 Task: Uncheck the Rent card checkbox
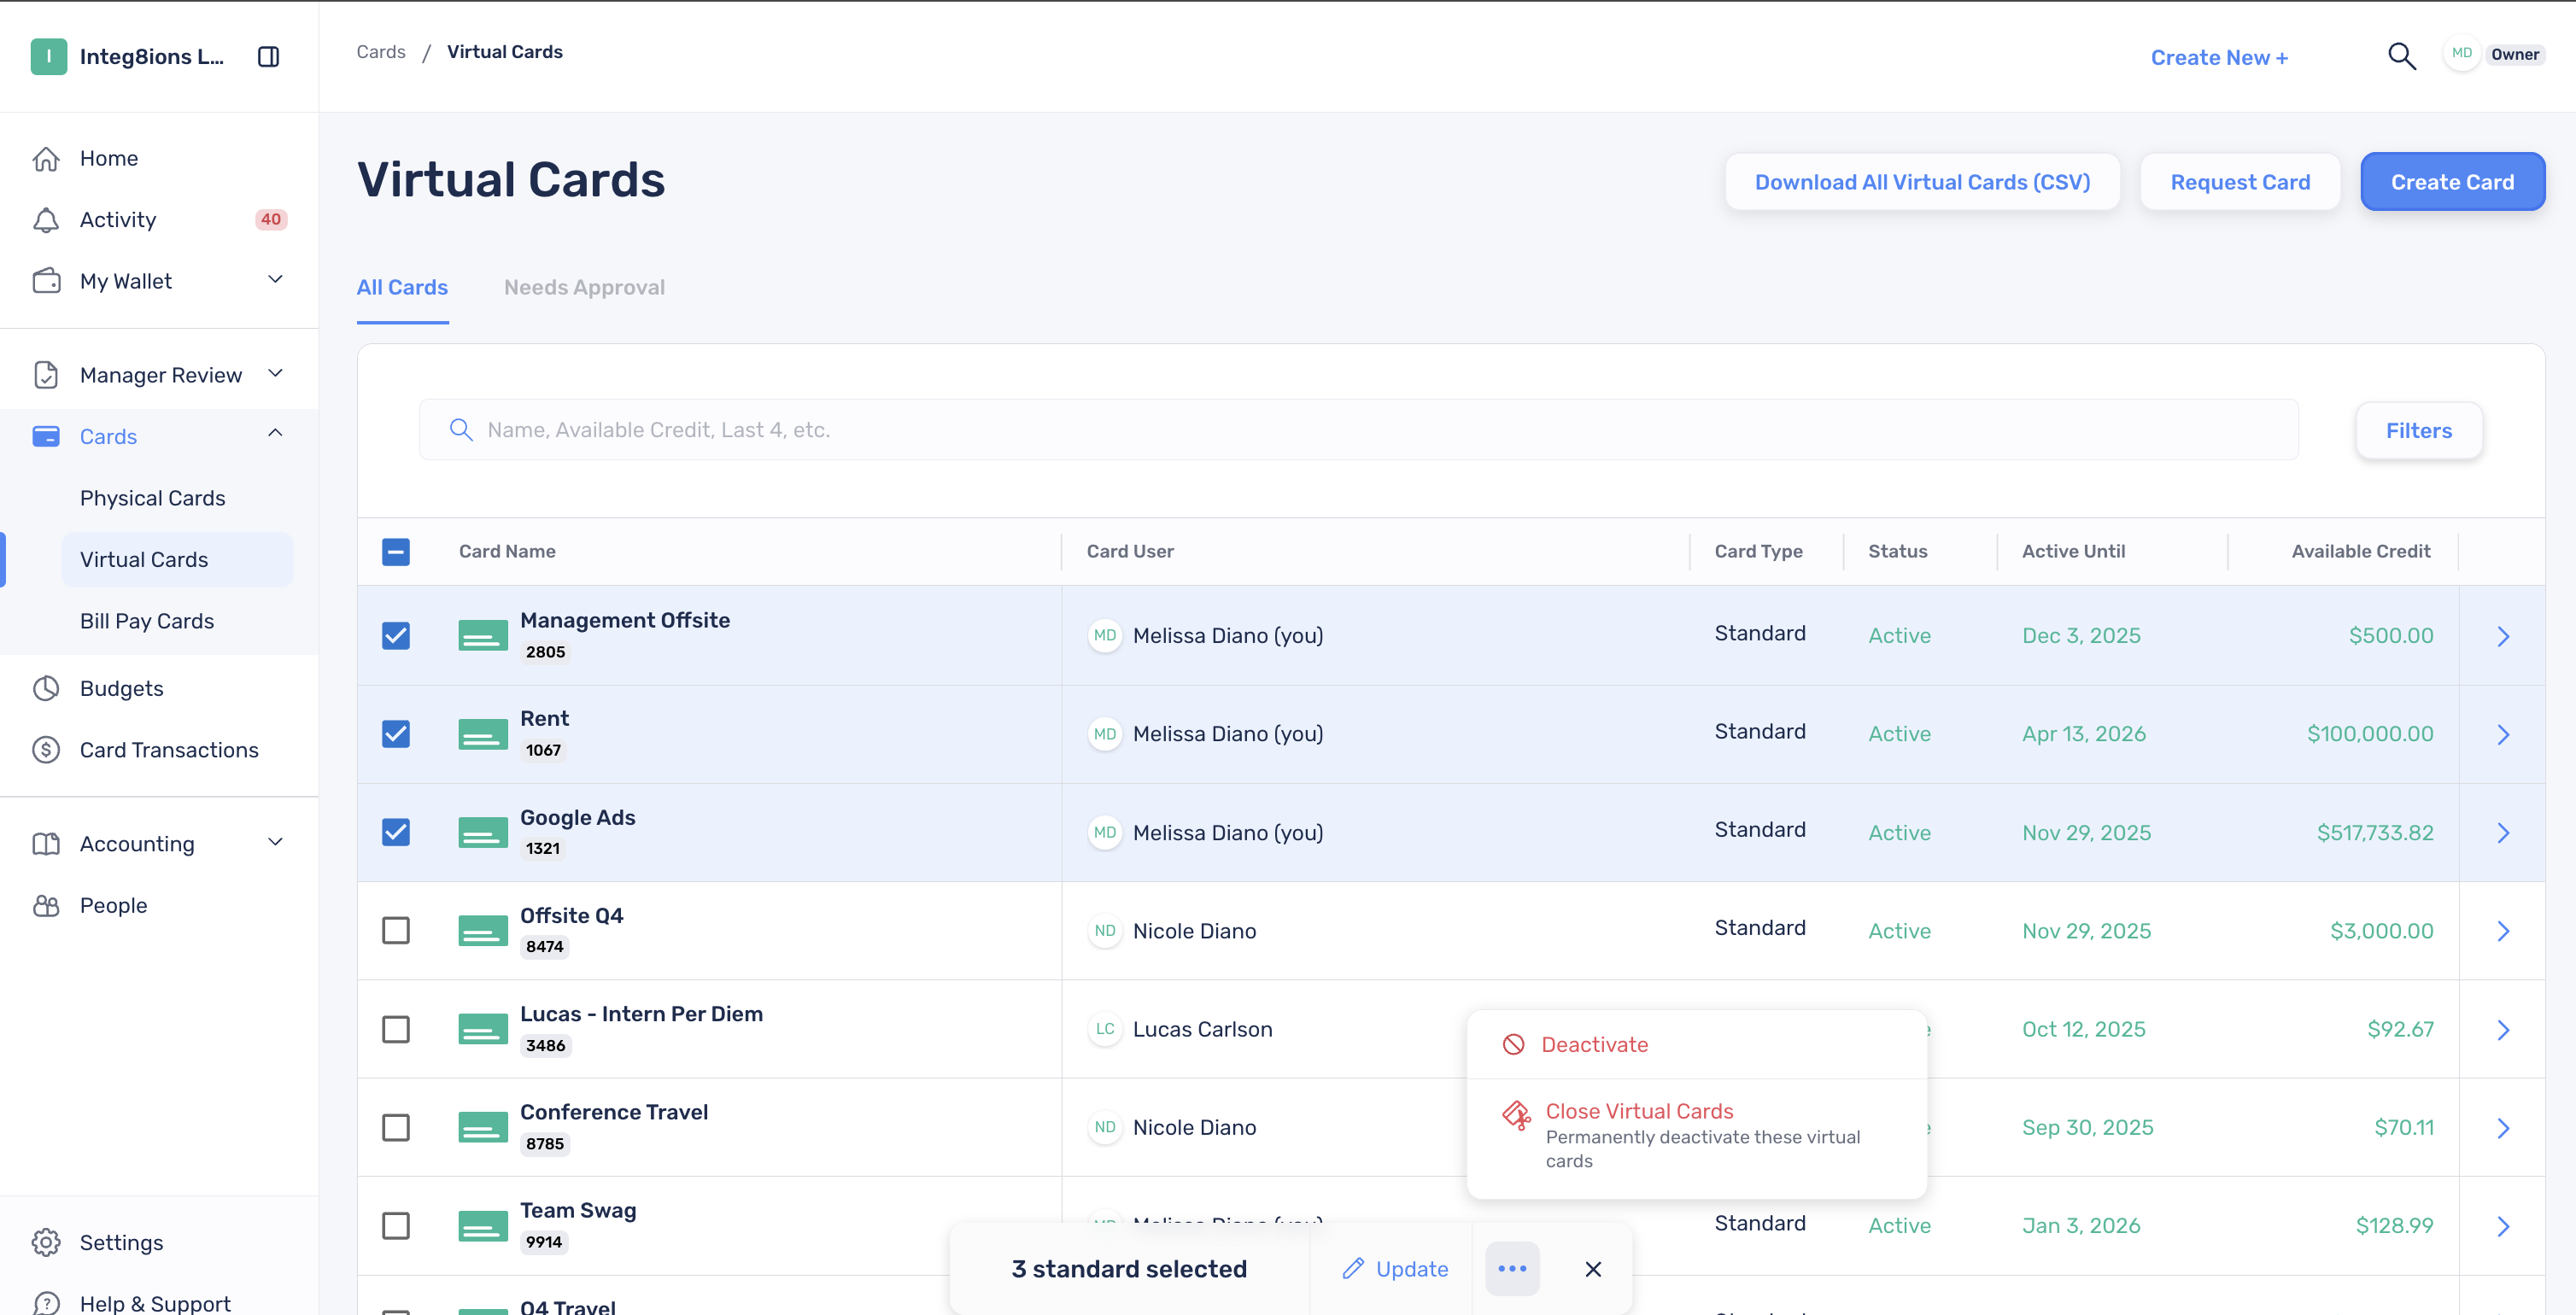396,734
